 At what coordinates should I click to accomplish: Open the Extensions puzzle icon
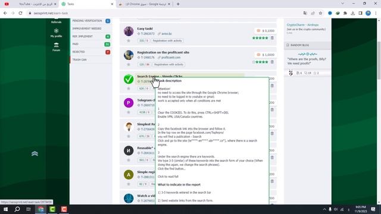click(345, 13)
